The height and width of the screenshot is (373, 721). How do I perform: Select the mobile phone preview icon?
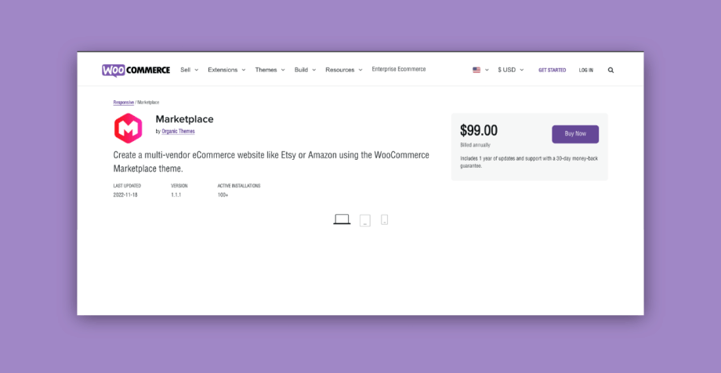[x=385, y=220]
